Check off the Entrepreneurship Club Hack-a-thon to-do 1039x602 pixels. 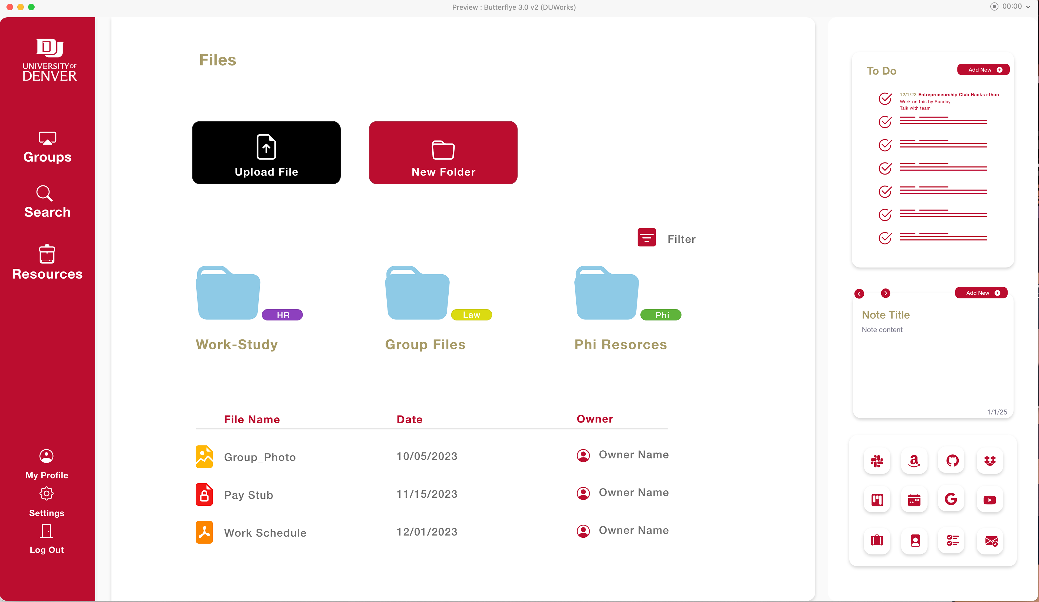(x=885, y=99)
